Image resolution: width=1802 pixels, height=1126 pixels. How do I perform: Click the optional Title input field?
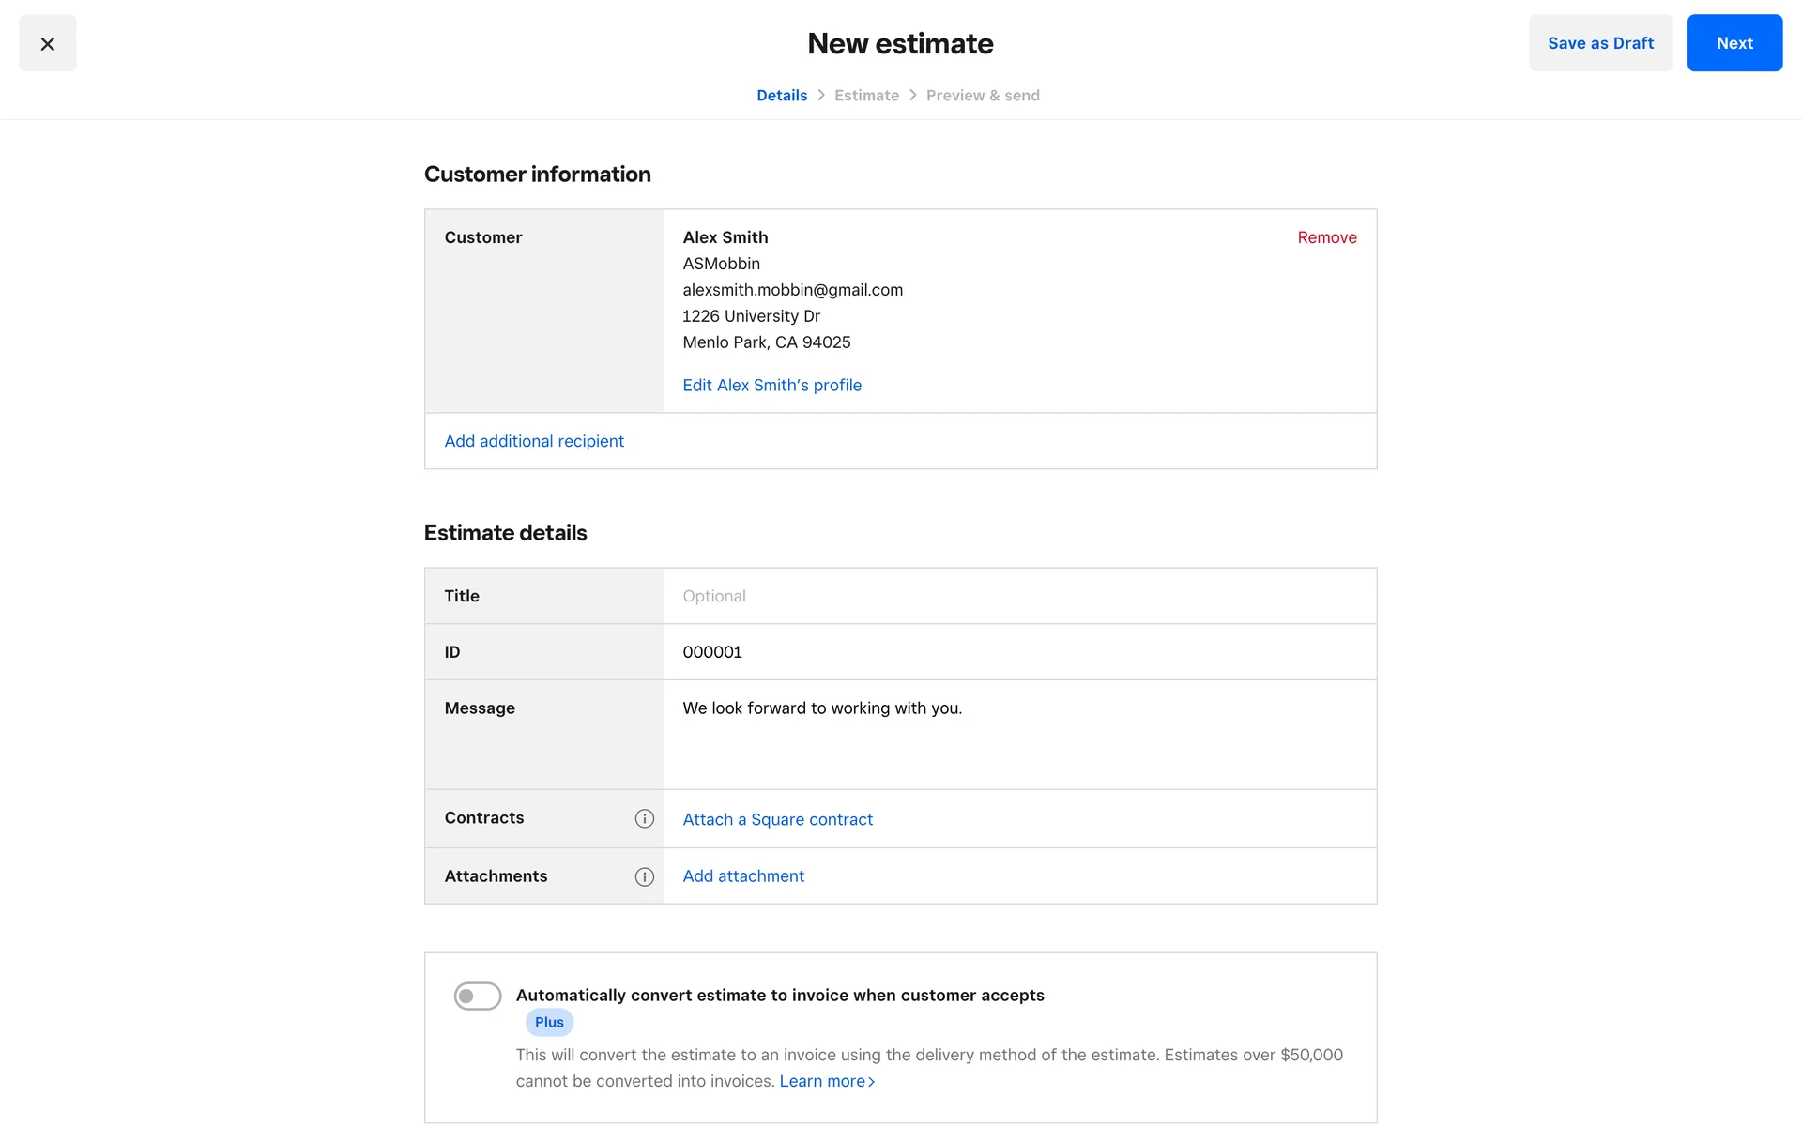(x=1018, y=596)
